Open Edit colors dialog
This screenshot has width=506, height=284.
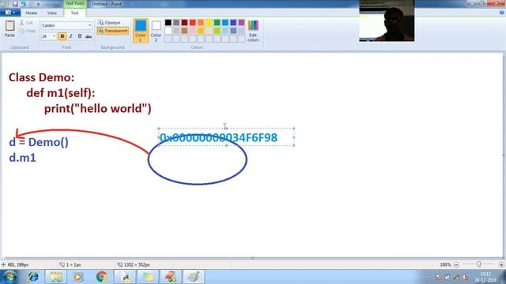tap(253, 31)
